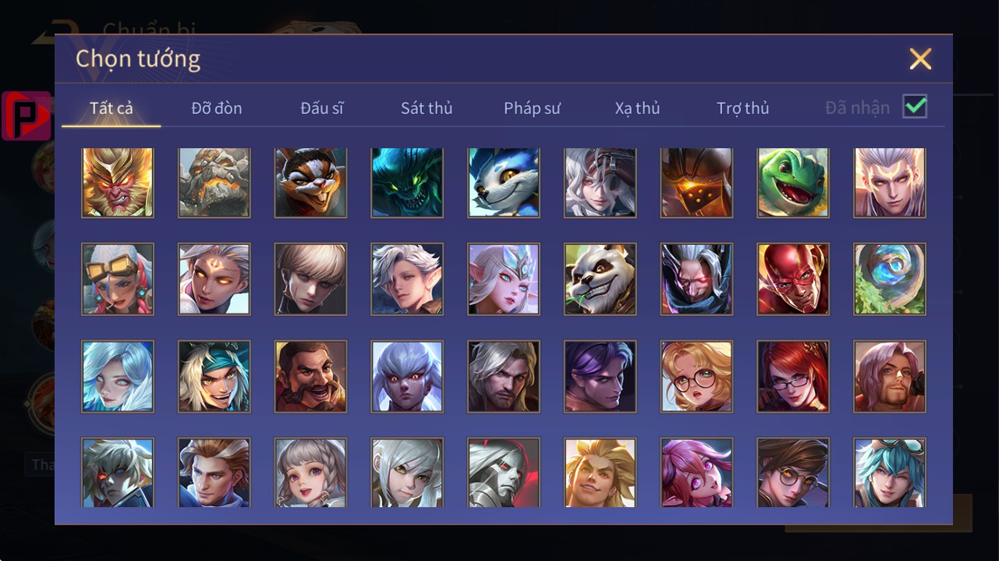Toggle the Đã nhận checkbox

pos(915,107)
